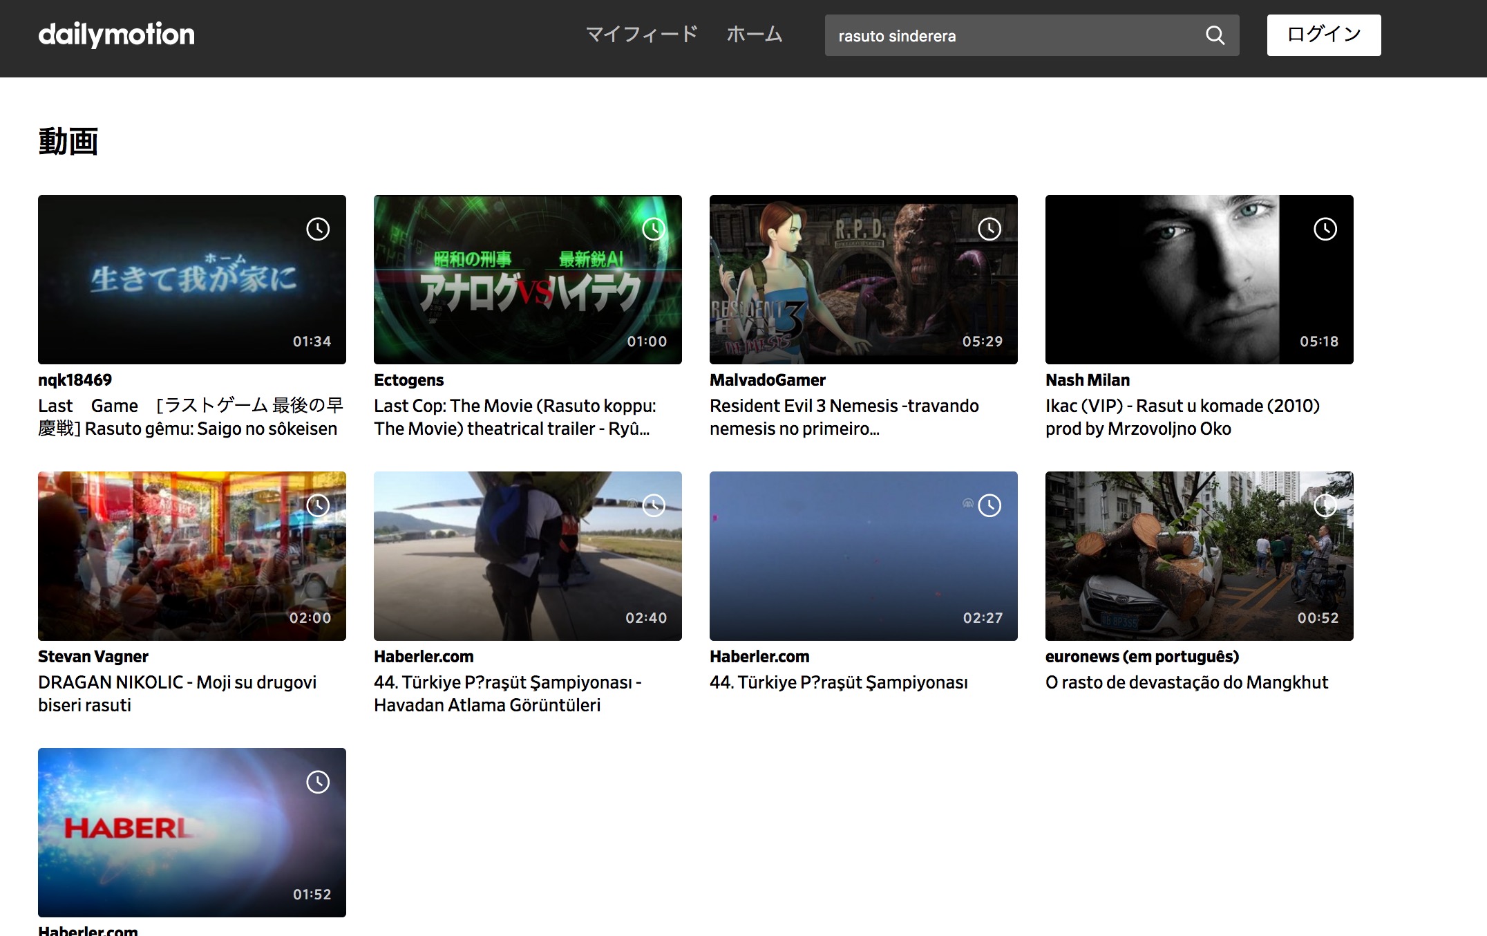1487x936 pixels.
Task: Open the 02:00 DRAGAN NIKOLIC thumbnail
Action: pyautogui.click(x=192, y=556)
